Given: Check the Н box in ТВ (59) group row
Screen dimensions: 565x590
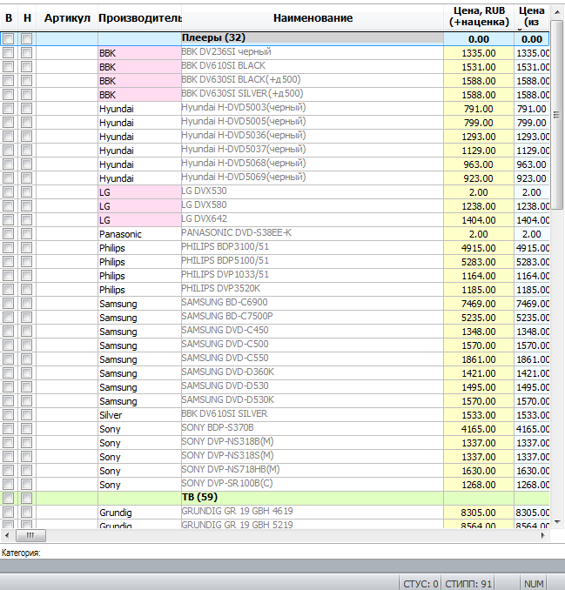Looking at the screenshot, I should [x=26, y=498].
